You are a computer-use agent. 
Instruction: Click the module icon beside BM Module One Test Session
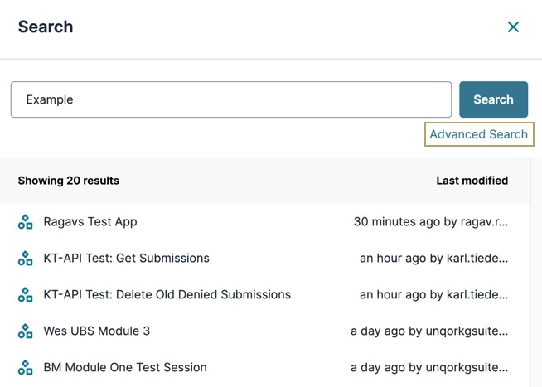(25, 367)
